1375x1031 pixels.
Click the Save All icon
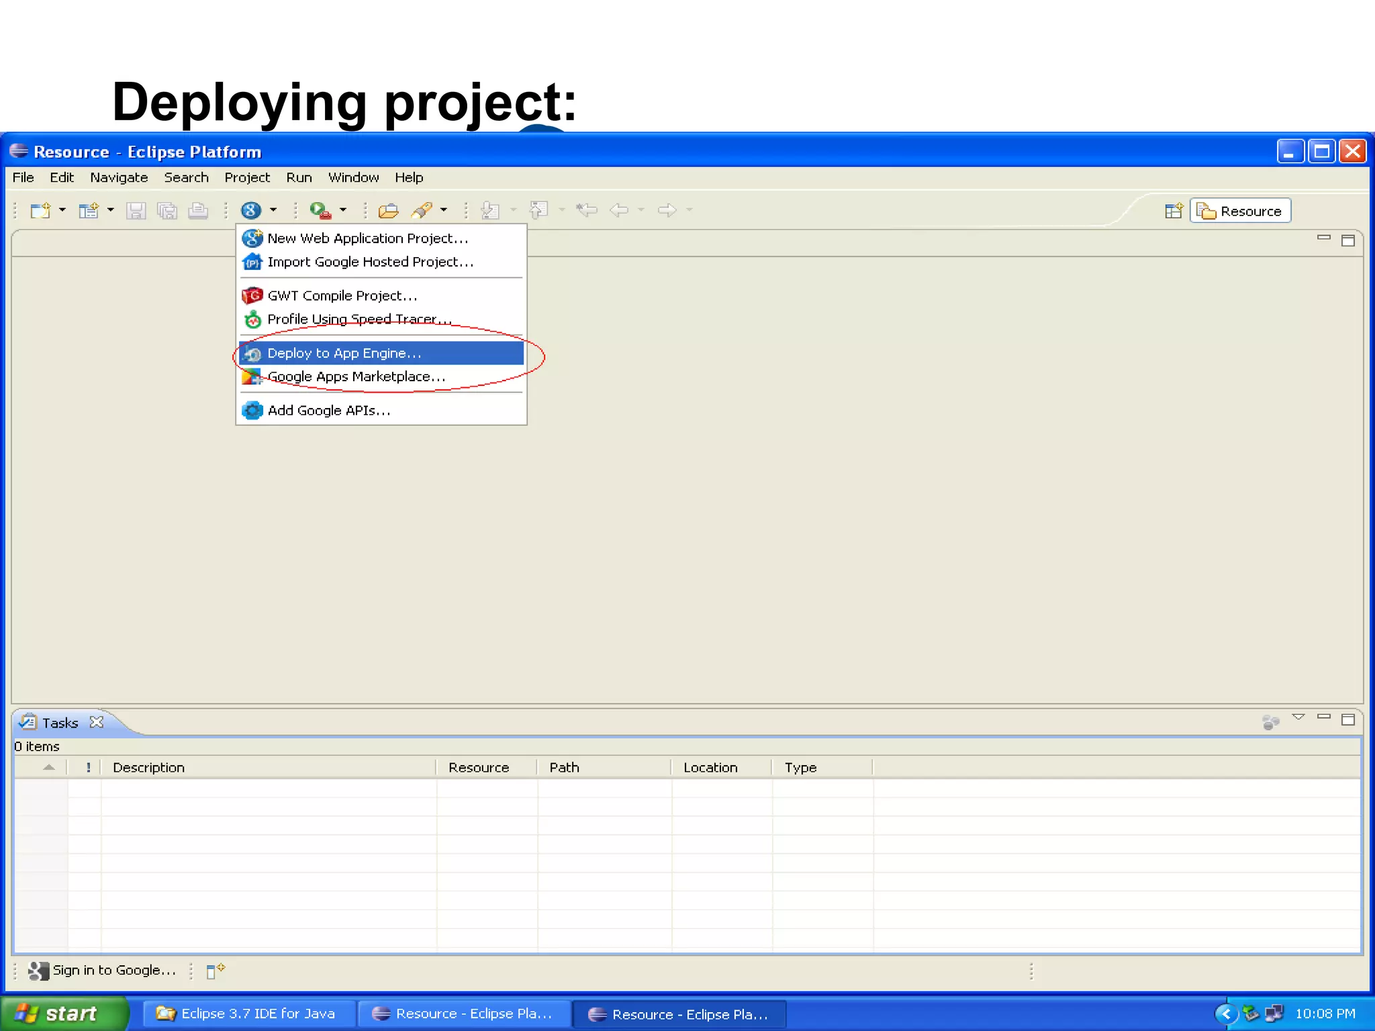pyautogui.click(x=167, y=211)
